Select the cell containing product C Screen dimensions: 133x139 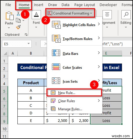click(x=31, y=105)
